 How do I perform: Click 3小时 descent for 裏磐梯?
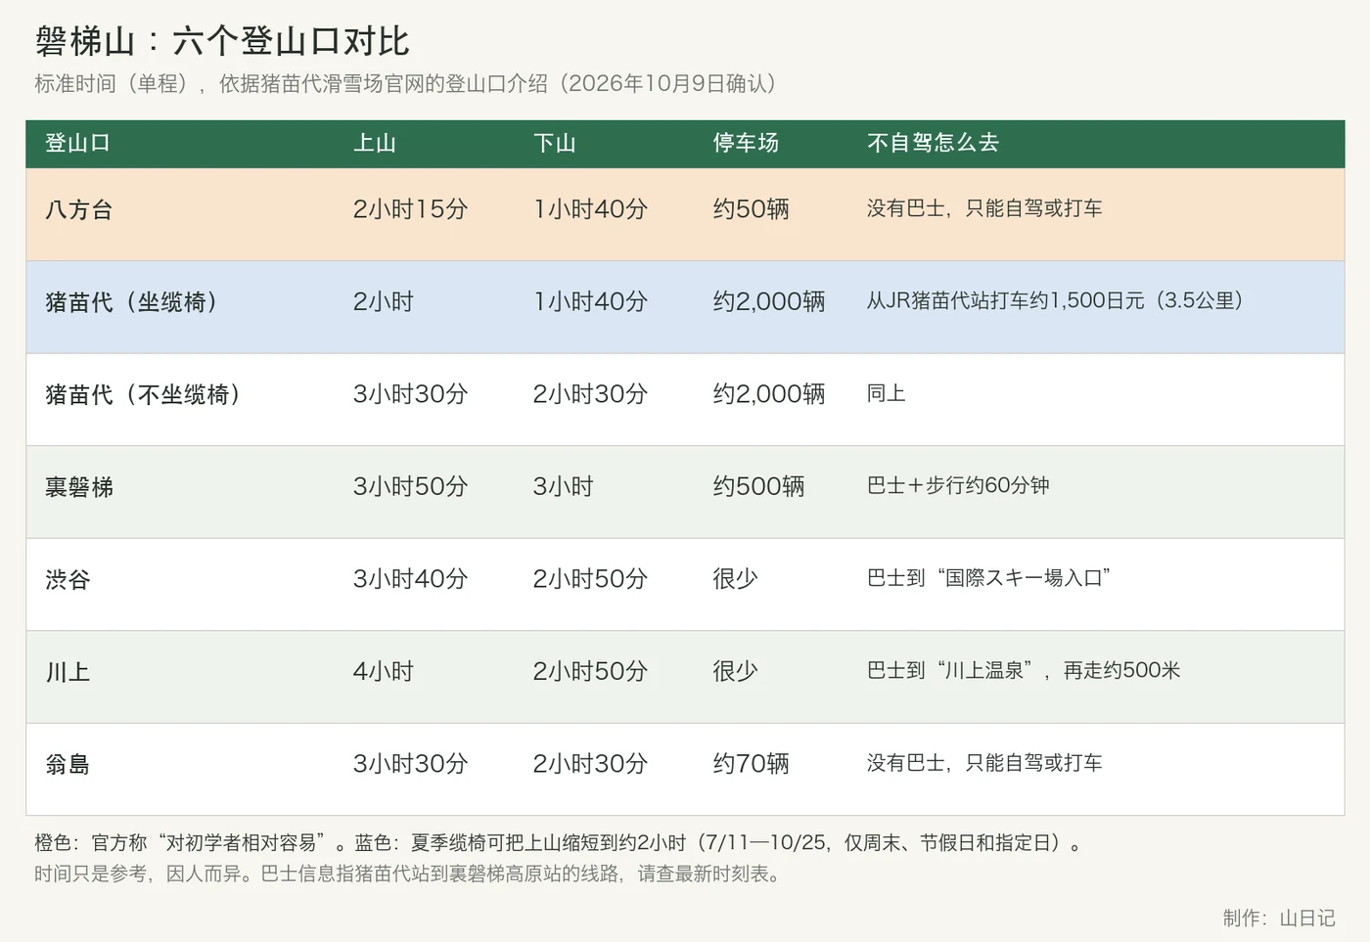click(563, 487)
